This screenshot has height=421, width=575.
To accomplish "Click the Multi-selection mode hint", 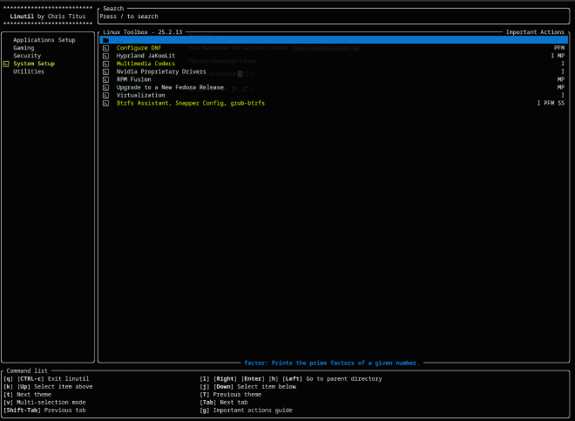I will tap(49, 402).
